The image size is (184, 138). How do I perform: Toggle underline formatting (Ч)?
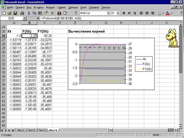134,13
